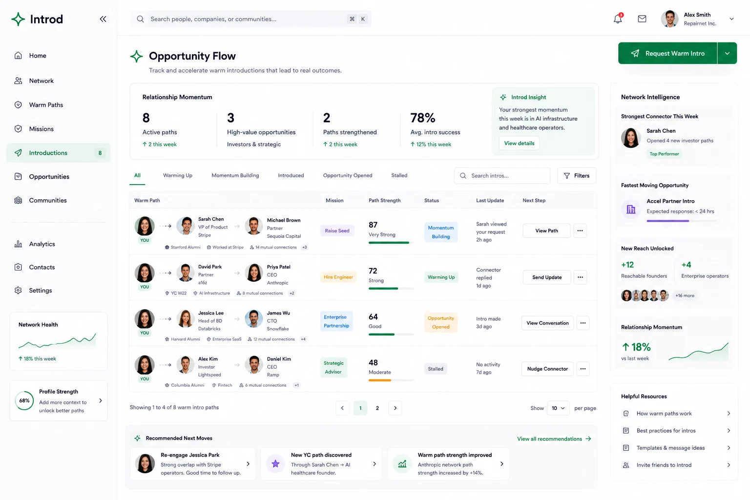Click View details in Introd Insight
This screenshot has width=750, height=500.
pyautogui.click(x=519, y=144)
